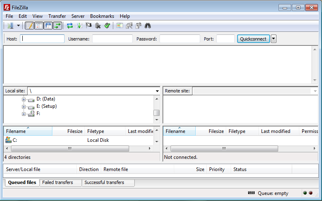
Task: Click the queue Priority column header
Action: tap(219, 169)
